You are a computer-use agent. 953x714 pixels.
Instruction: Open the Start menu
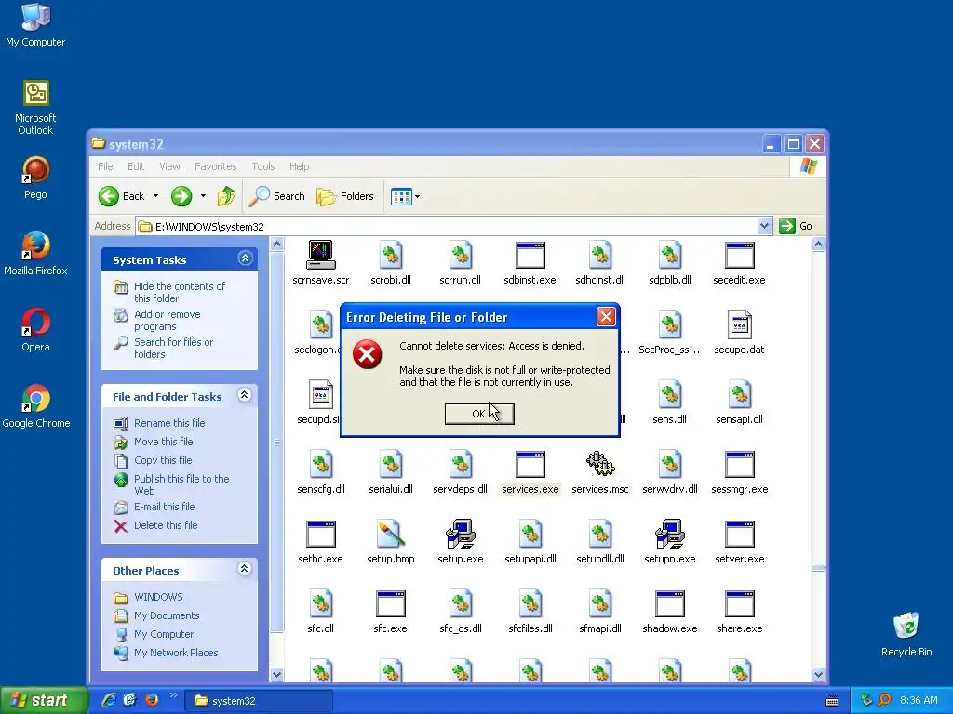pos(44,700)
